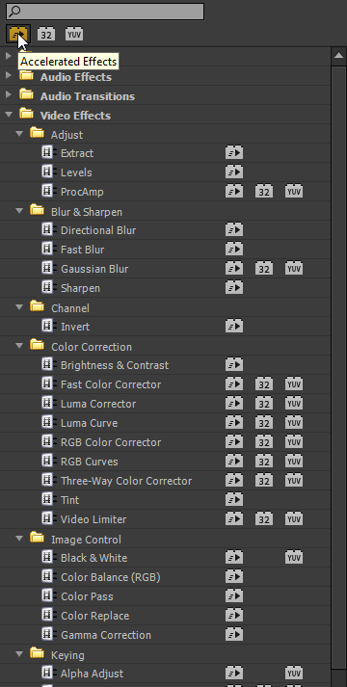
Task: Select the Video Limiter effect
Action: point(93,519)
